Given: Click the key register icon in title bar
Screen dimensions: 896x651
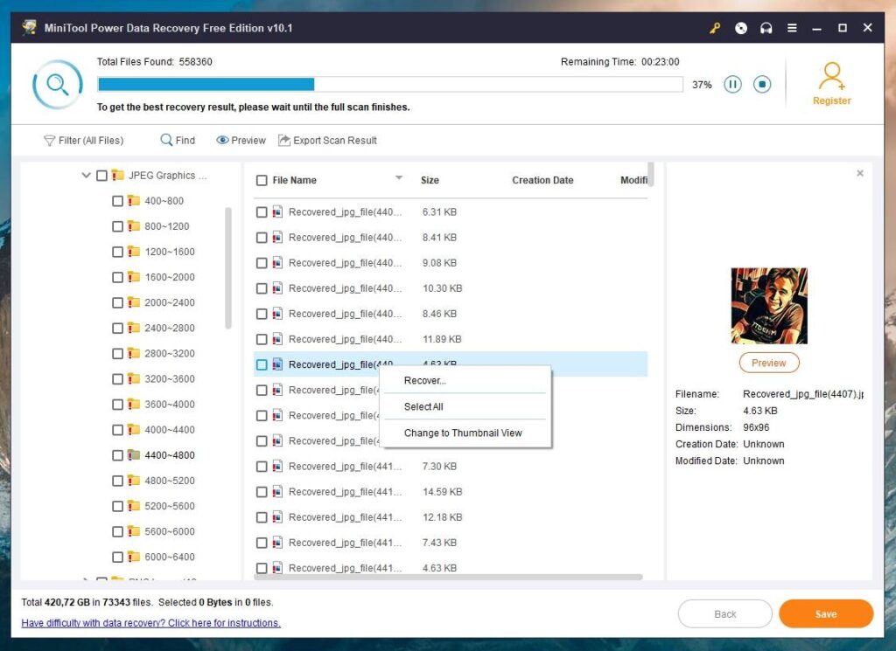Looking at the screenshot, I should tap(715, 28).
